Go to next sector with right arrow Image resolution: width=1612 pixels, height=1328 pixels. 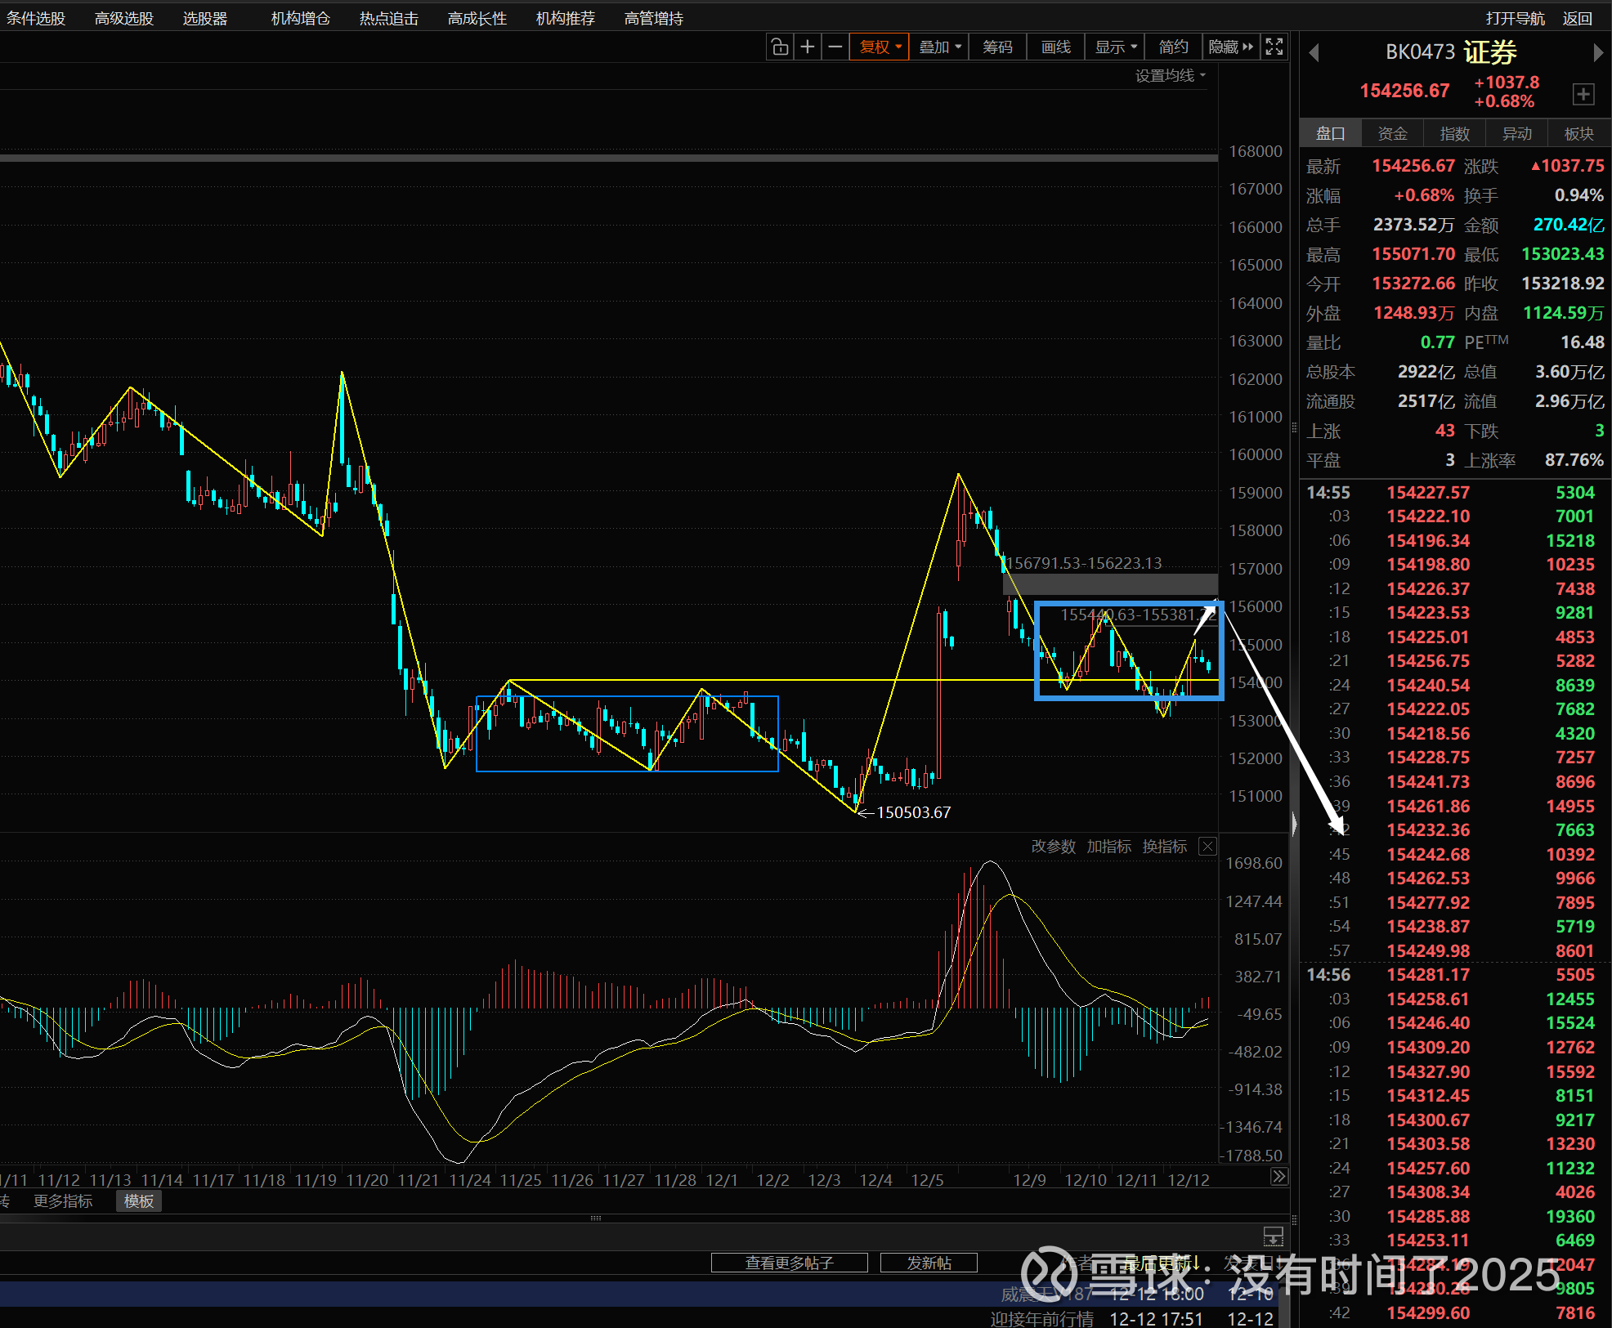(1598, 53)
